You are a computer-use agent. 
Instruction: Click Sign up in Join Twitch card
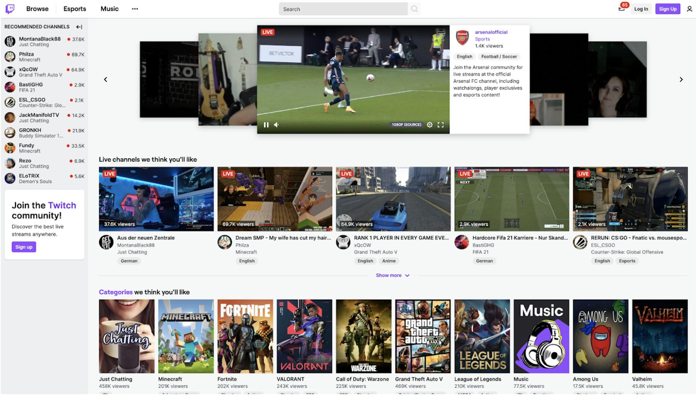pyautogui.click(x=24, y=247)
